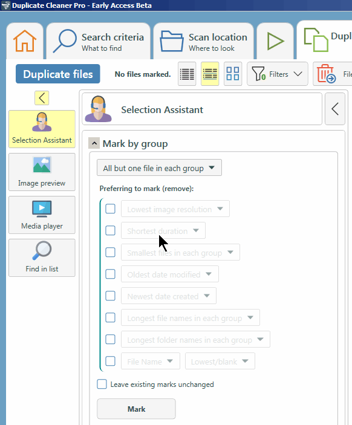Switch to plain list view icon
The height and width of the screenshot is (425, 352).
(x=187, y=74)
